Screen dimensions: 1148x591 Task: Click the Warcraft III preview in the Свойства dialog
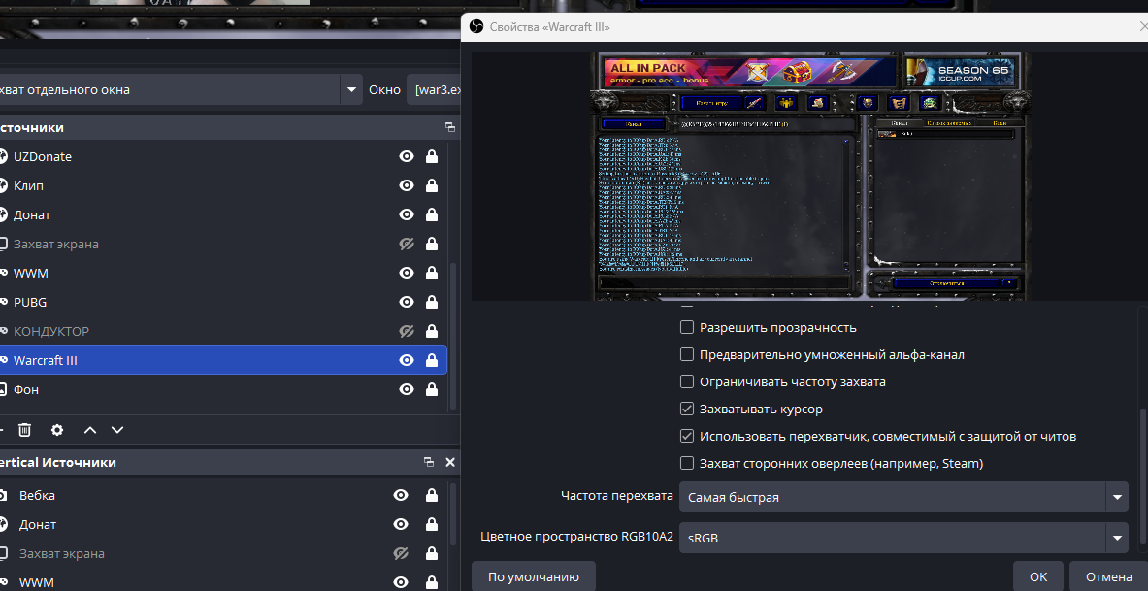click(x=809, y=177)
